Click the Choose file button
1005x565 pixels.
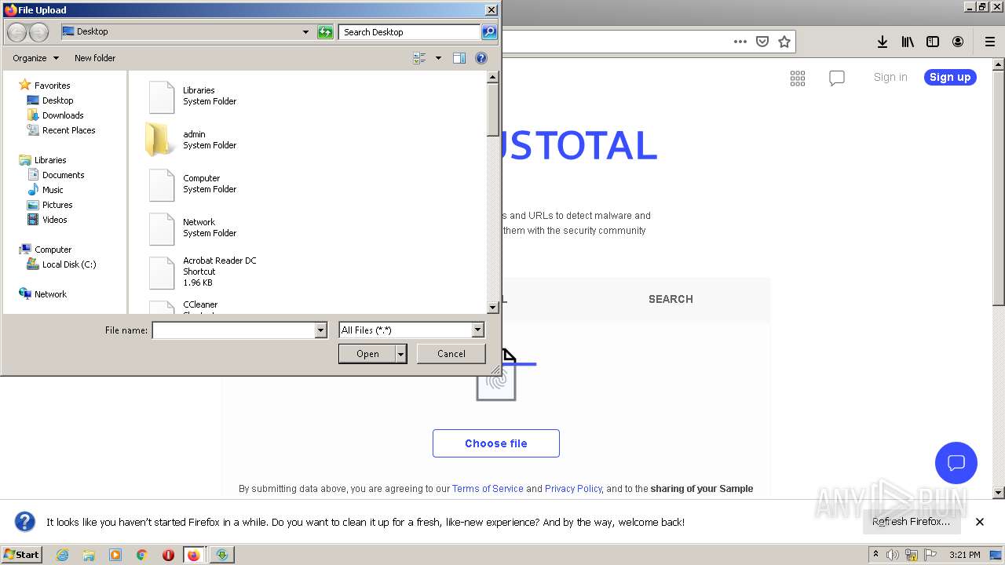pyautogui.click(x=496, y=443)
